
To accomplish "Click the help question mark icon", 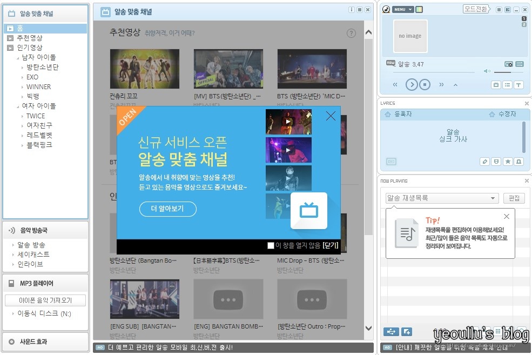I will tap(351, 34).
